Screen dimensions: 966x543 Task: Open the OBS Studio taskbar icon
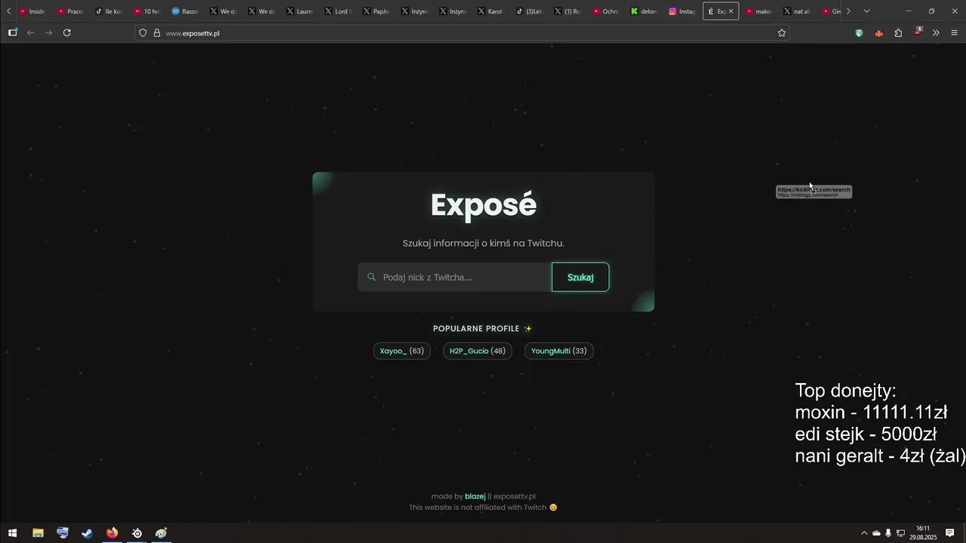[x=137, y=533]
